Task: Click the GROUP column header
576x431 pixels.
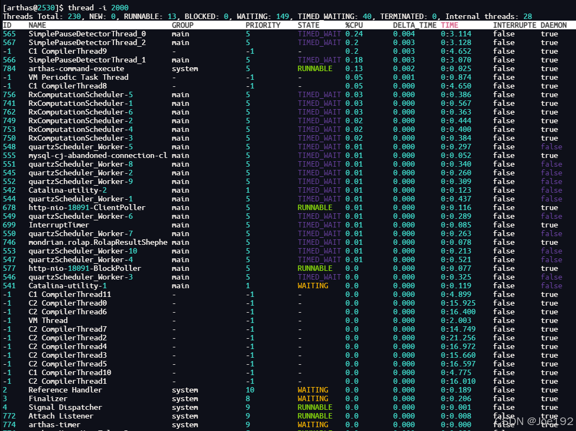Action: point(183,25)
